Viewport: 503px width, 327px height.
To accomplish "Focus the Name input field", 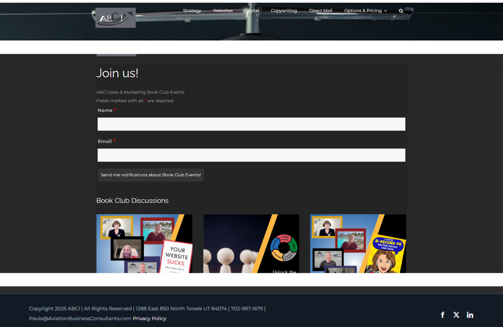I will click(x=251, y=124).
